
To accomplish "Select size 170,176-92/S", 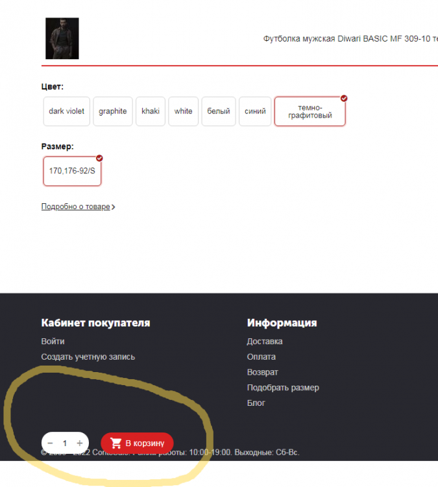I will click(72, 171).
